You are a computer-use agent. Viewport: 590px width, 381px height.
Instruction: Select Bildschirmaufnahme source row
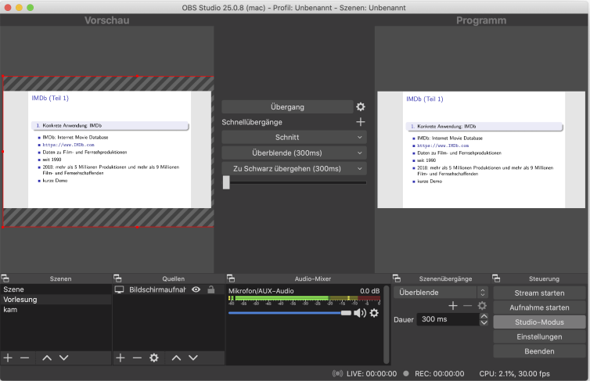point(168,289)
